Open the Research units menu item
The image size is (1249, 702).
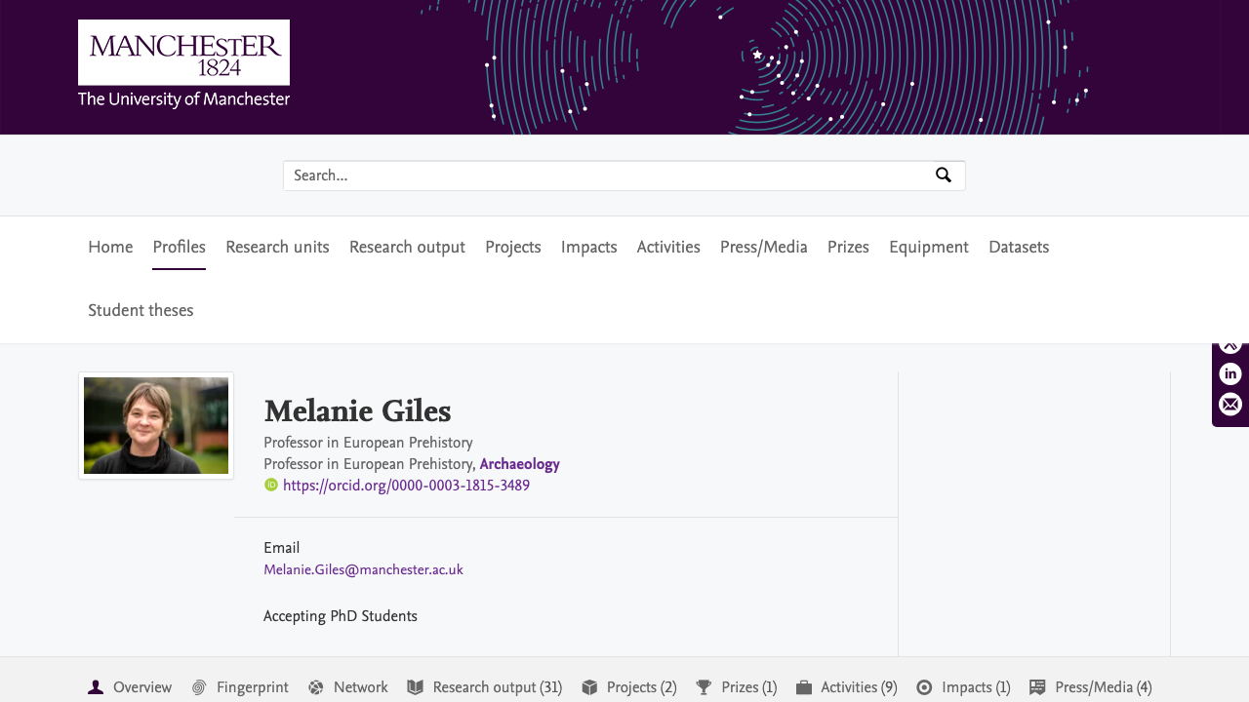[x=277, y=248]
